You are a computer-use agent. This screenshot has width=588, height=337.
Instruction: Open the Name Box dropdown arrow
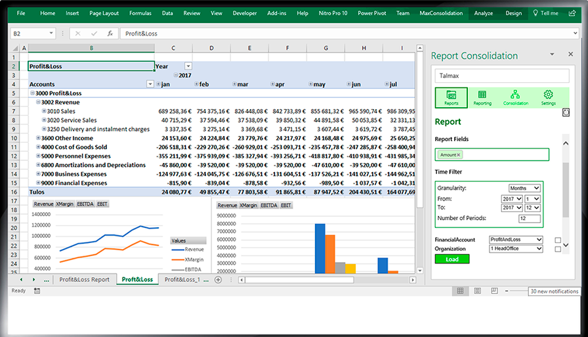[51, 34]
